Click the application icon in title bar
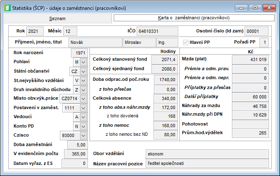 (7, 8)
